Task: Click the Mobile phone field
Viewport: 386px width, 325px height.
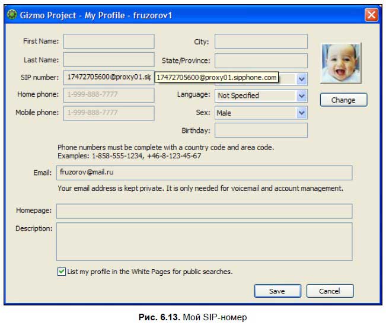Action: click(109, 113)
